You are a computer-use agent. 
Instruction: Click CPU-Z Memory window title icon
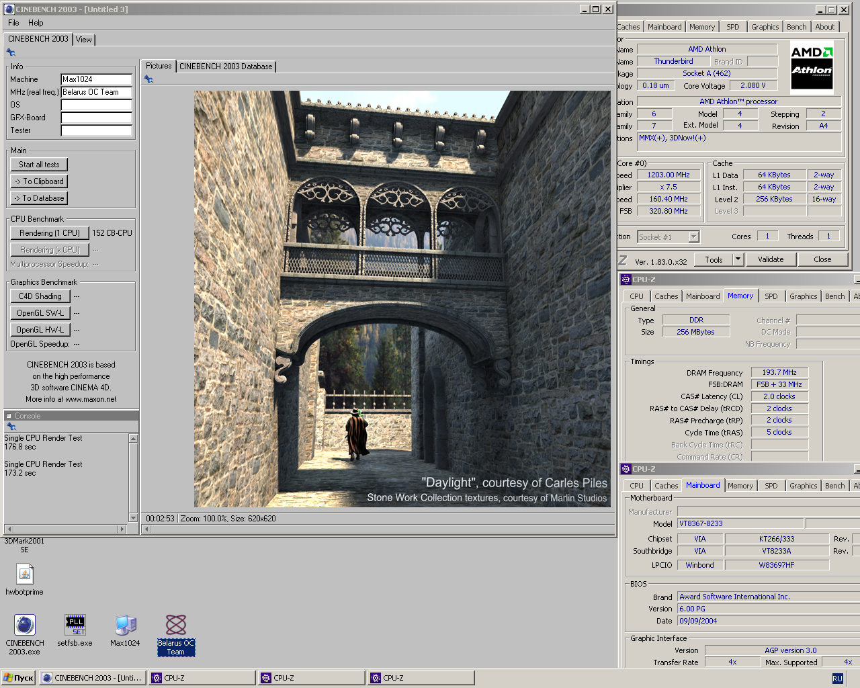click(626, 279)
